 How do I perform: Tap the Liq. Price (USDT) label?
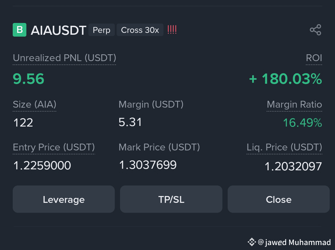click(x=284, y=147)
